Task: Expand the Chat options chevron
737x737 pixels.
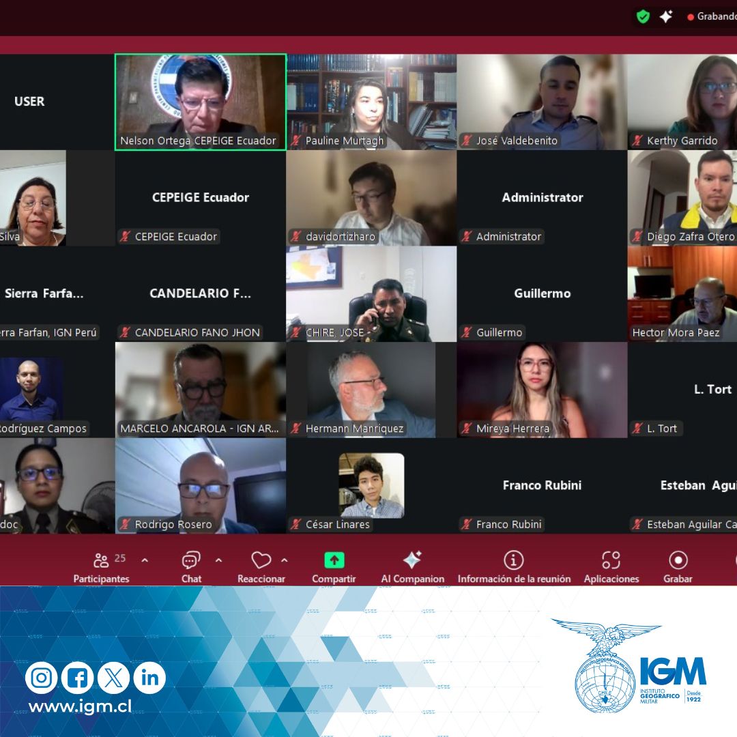Action: pyautogui.click(x=218, y=560)
